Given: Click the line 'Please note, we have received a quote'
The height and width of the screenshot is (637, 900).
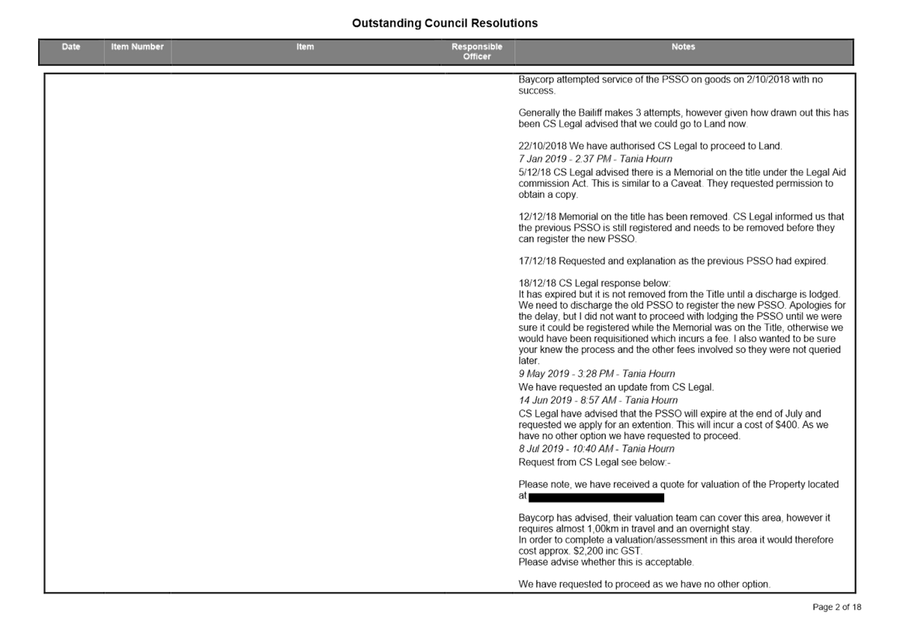Looking at the screenshot, I should click(678, 484).
